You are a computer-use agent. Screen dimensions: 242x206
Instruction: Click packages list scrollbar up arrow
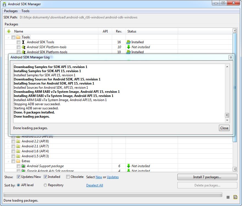click(x=235, y=31)
